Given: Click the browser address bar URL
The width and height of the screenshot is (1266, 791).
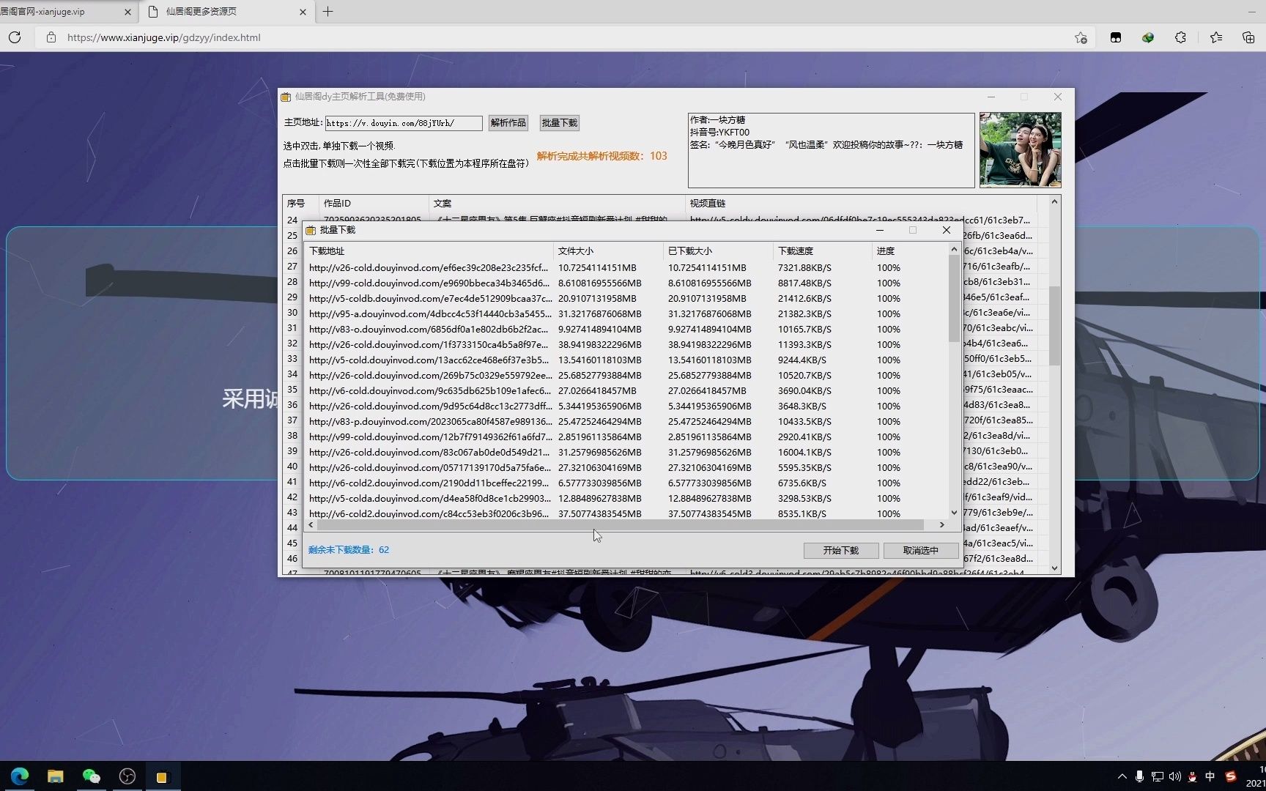Looking at the screenshot, I should pos(163,37).
